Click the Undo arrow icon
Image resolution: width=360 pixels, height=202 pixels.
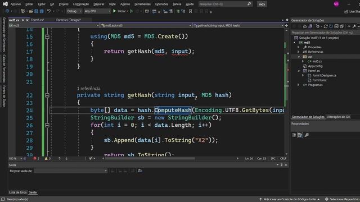pos(49,11)
